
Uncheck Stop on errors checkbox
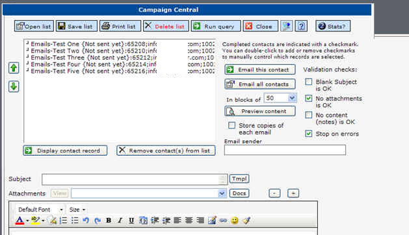coord(309,134)
